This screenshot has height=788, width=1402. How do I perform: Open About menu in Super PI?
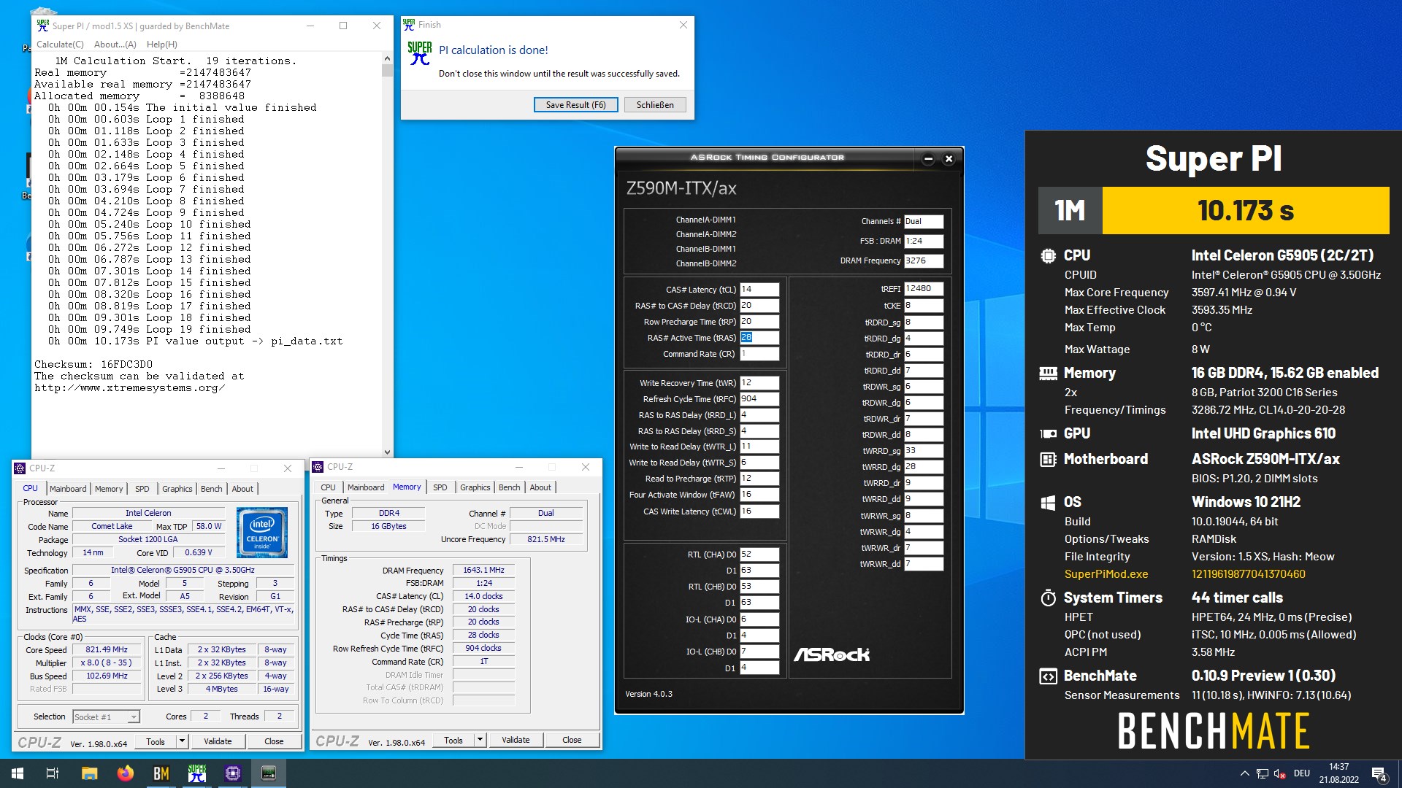(x=115, y=45)
